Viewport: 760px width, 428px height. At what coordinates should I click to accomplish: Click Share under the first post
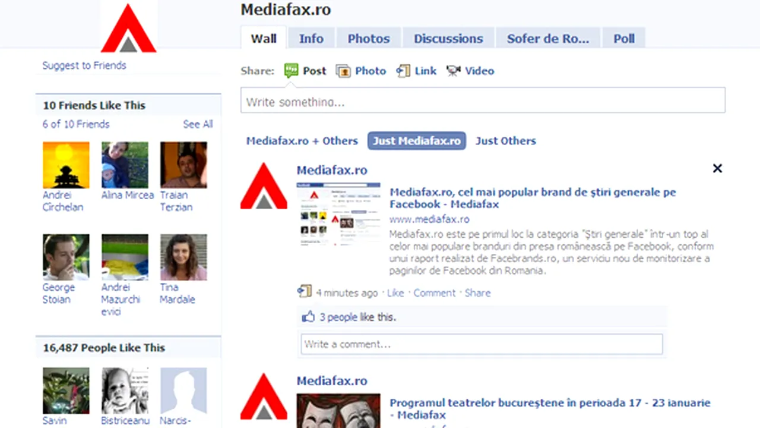point(478,293)
